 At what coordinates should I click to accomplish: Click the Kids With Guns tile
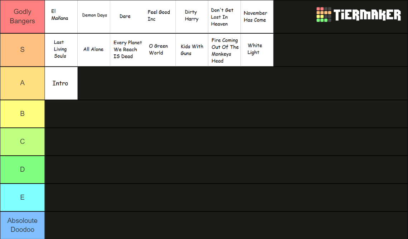192,50
